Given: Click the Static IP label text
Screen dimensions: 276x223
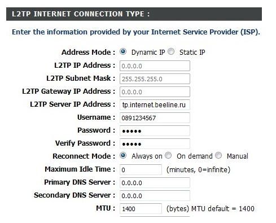Looking at the screenshot, I should click(x=192, y=53).
